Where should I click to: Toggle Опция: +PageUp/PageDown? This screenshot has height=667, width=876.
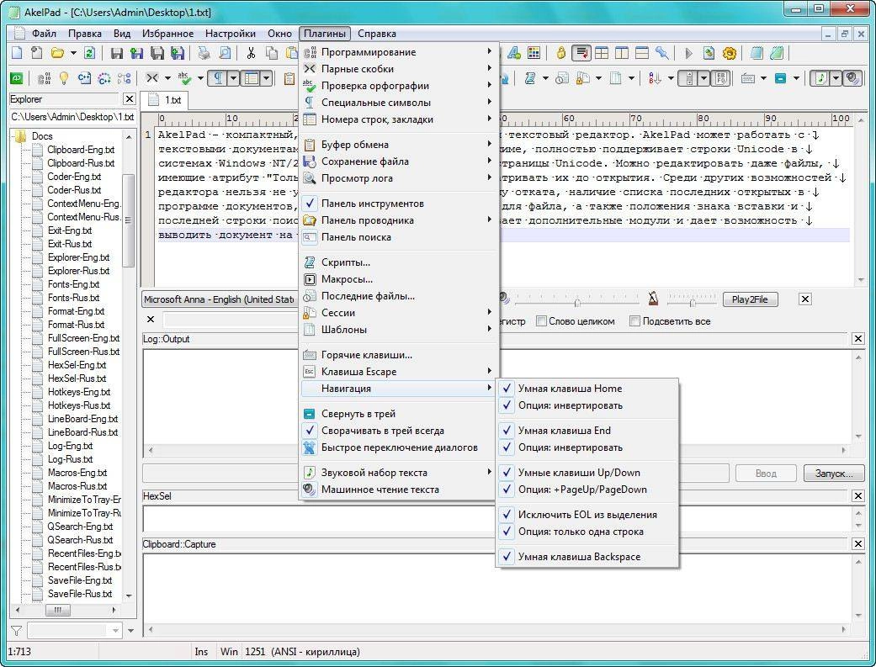pos(587,490)
